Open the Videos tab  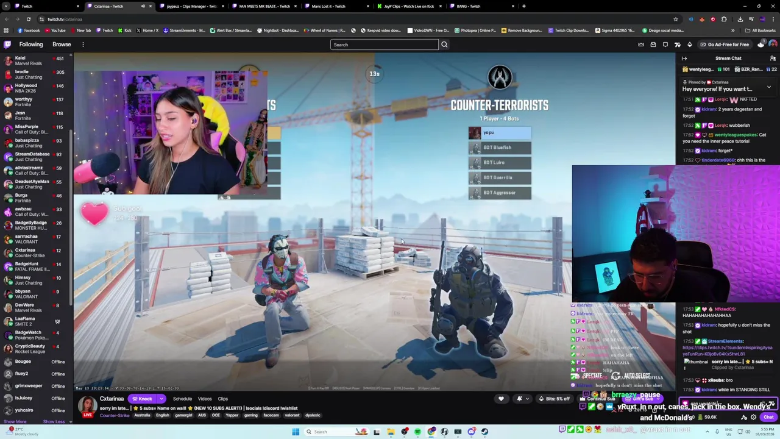pyautogui.click(x=205, y=399)
